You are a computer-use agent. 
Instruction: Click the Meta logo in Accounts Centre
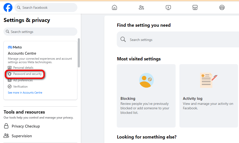pyautogui.click(x=15, y=47)
